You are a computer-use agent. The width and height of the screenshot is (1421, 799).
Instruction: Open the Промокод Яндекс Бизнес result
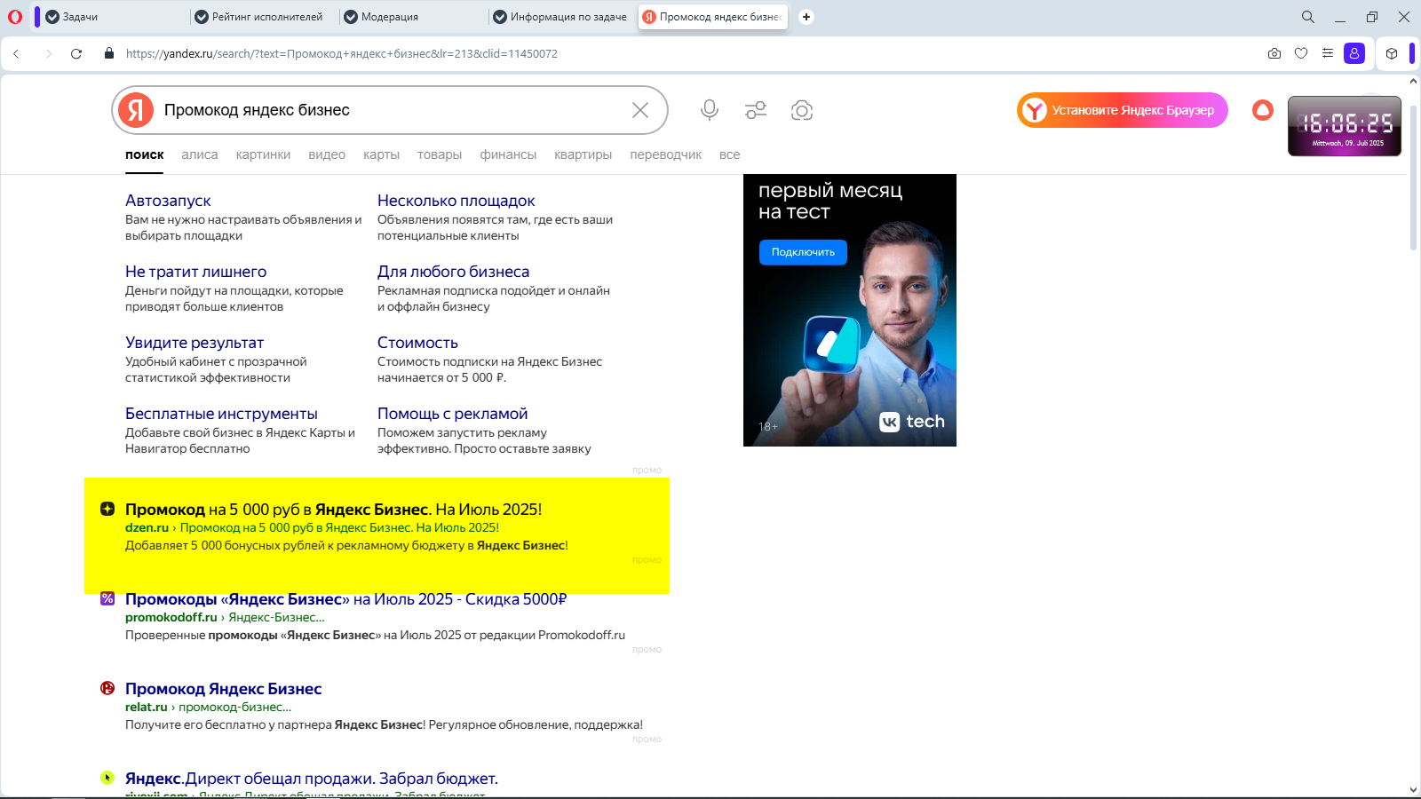pos(223,689)
